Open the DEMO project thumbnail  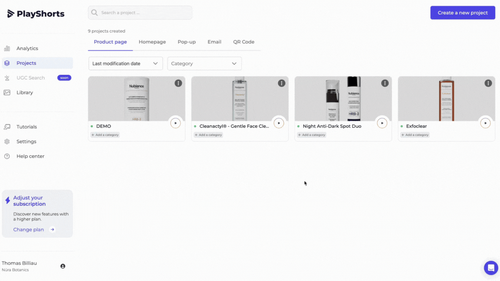[x=136, y=99]
